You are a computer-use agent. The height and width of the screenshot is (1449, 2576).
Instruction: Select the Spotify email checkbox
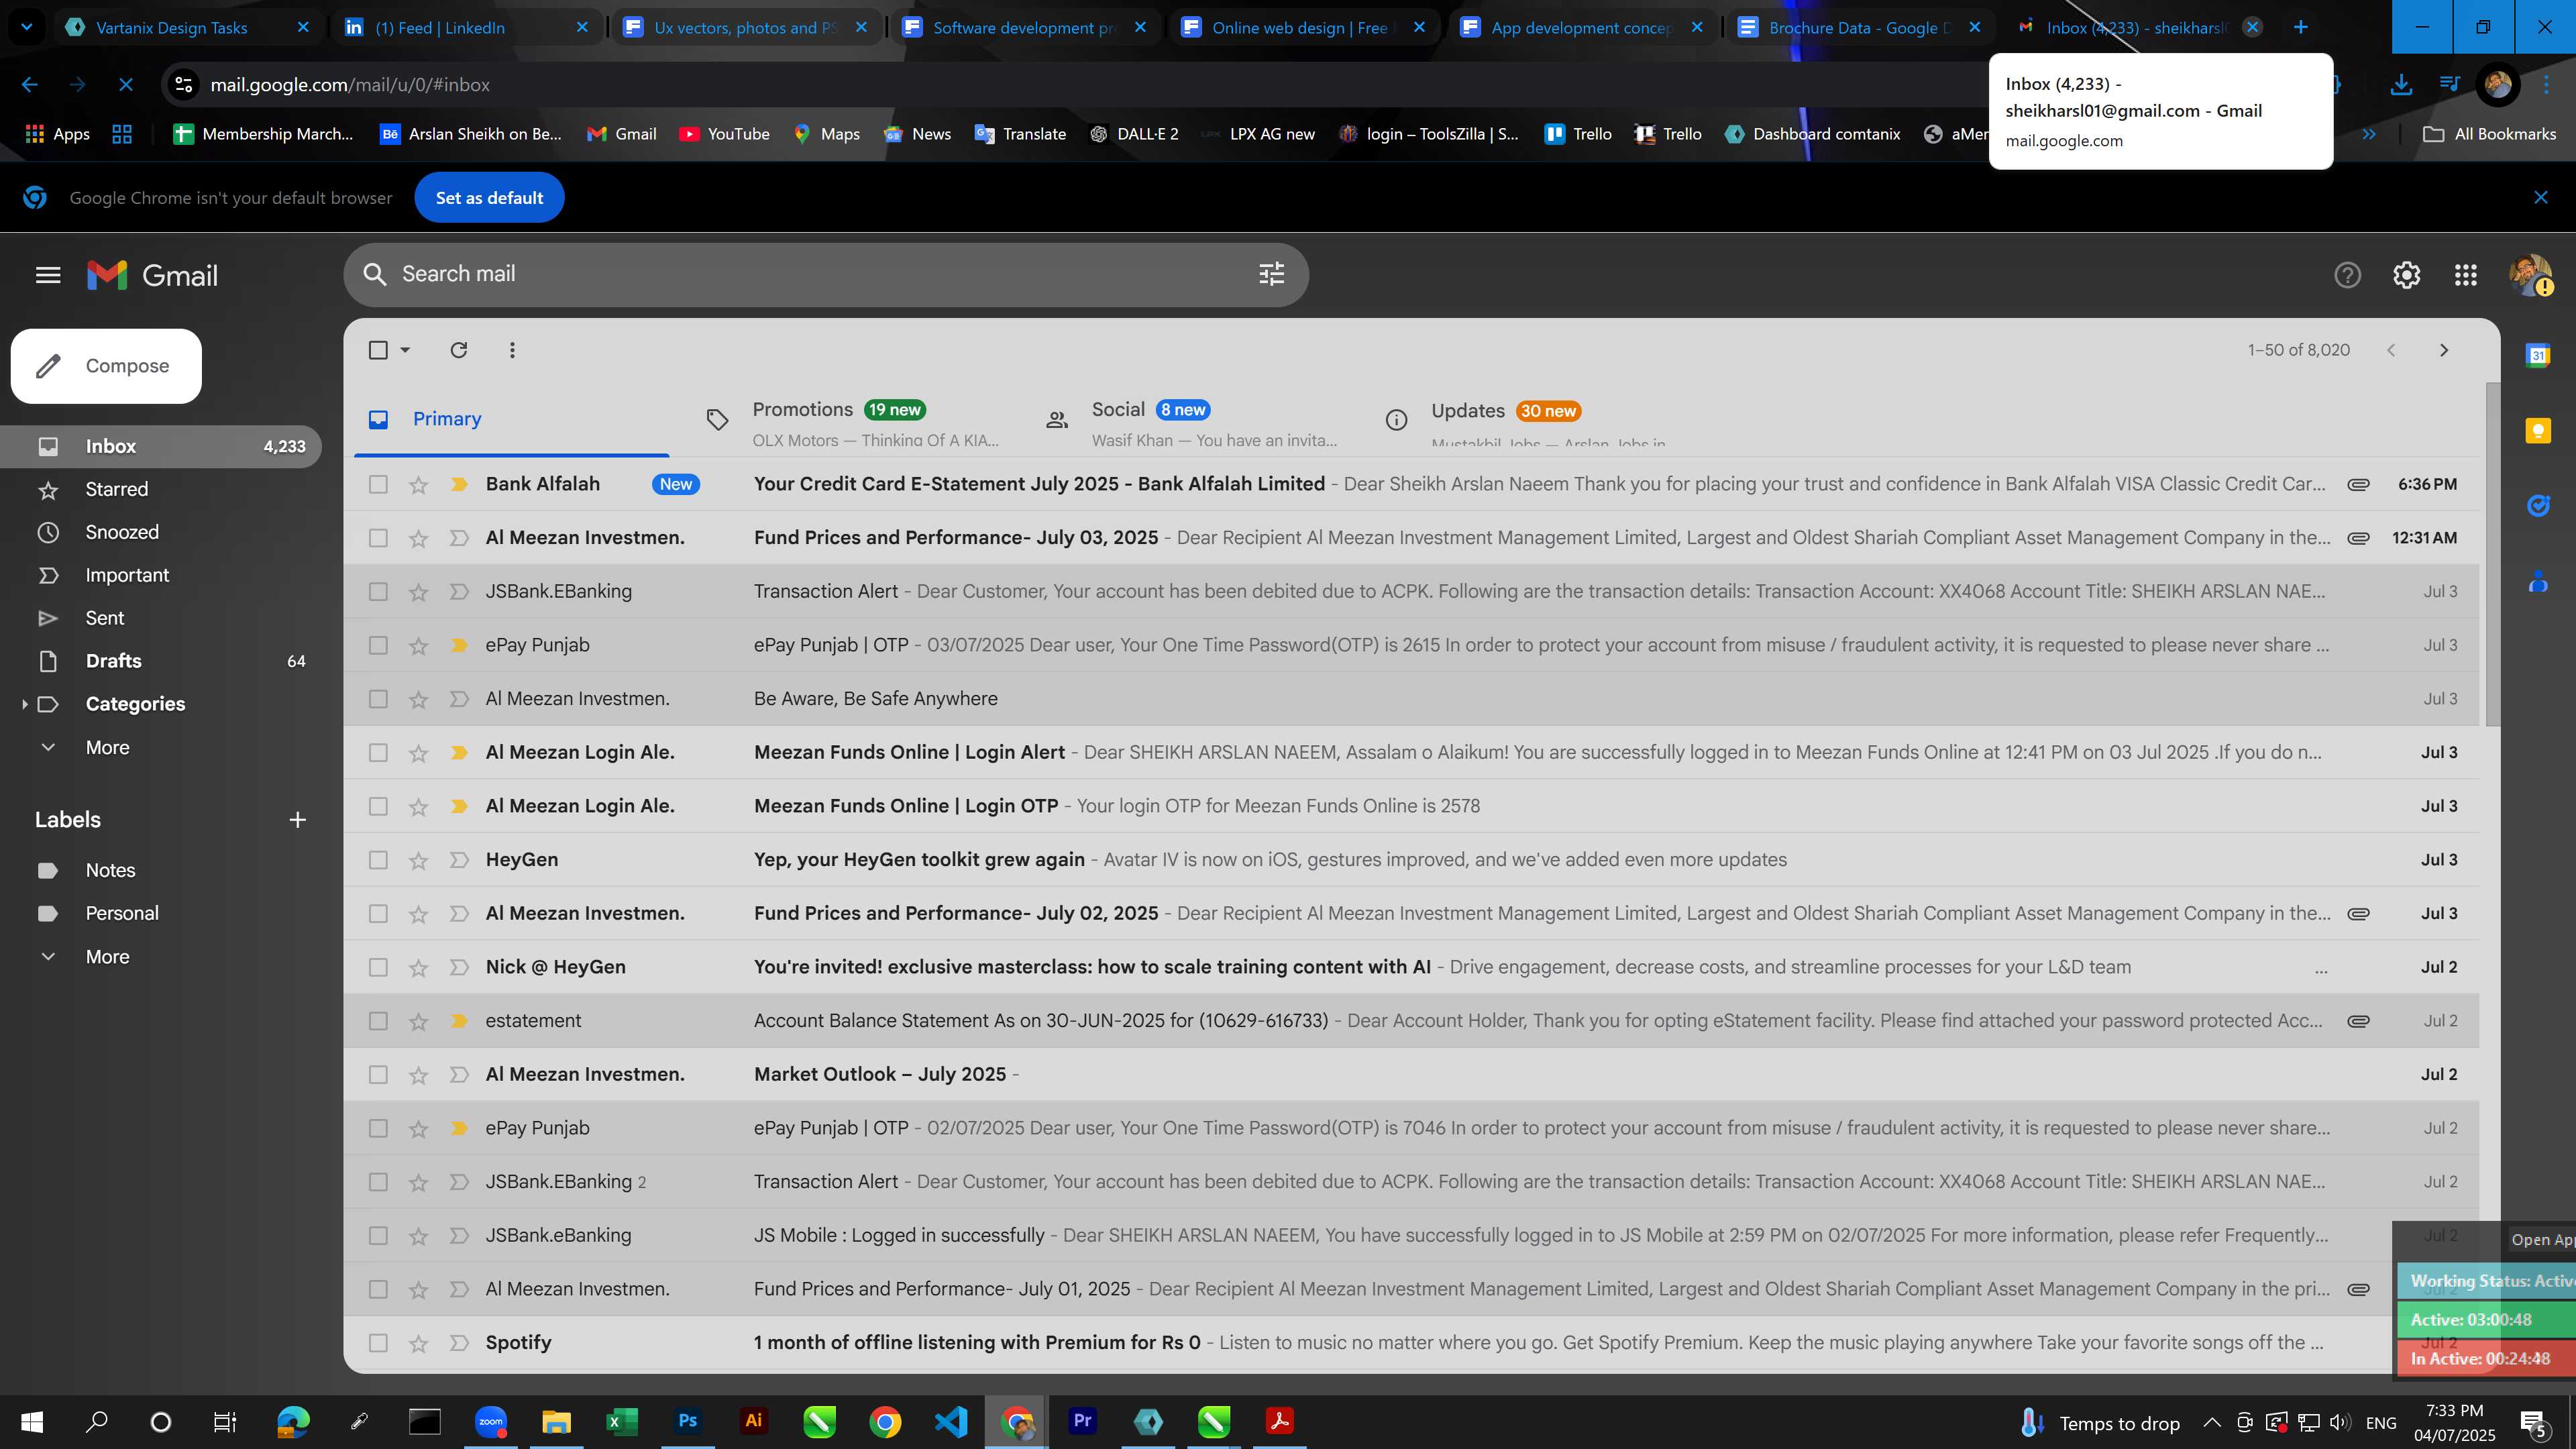pyautogui.click(x=378, y=1343)
